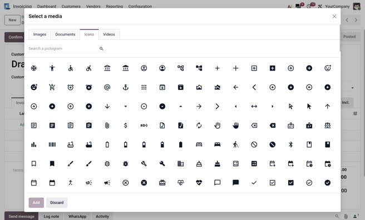This screenshot has height=220, width=365.
Task: Click Send message in chatter
Action: click(x=21, y=216)
